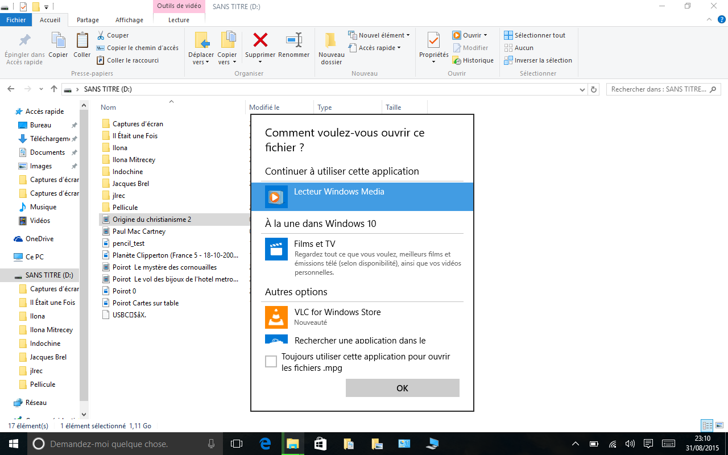Image resolution: width=728 pixels, height=455 pixels.
Task: Click Inverser la sélection
Action: tap(538, 60)
